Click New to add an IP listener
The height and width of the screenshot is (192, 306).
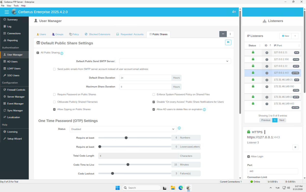coord(285,36)
